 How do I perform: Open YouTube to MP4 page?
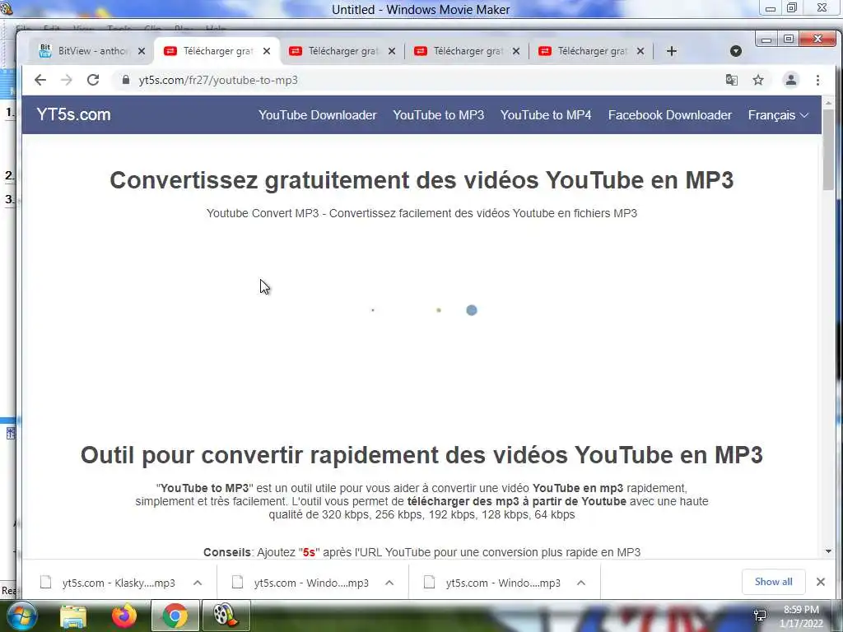pyautogui.click(x=546, y=115)
